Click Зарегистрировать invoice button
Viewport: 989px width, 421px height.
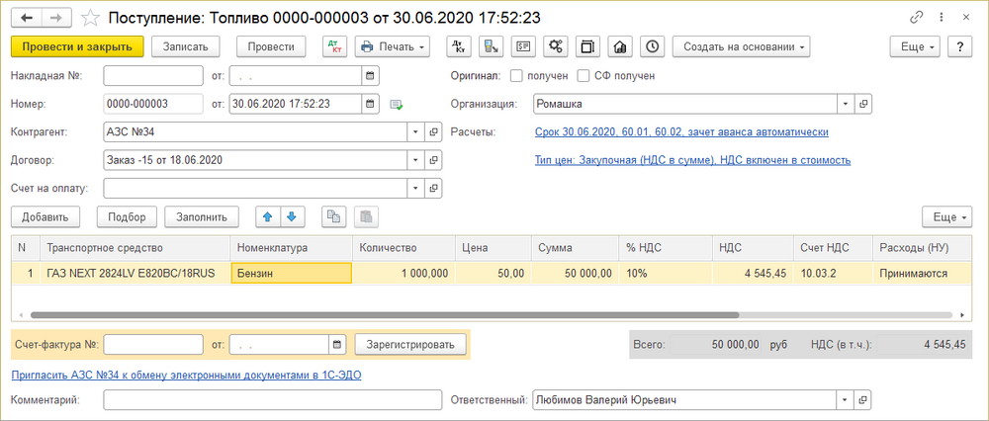(x=410, y=345)
